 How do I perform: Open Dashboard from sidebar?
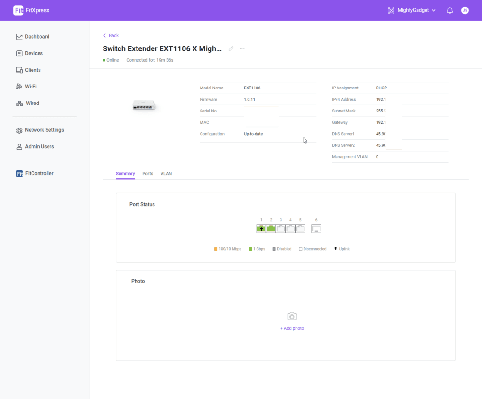[37, 37]
